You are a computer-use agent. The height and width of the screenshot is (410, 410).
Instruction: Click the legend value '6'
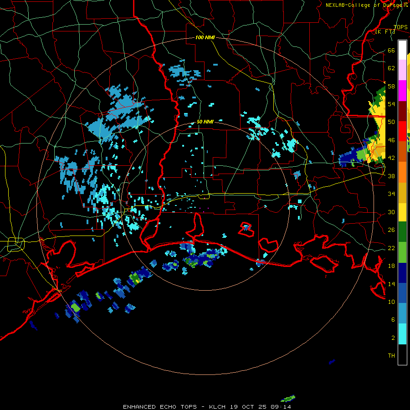click(393, 319)
